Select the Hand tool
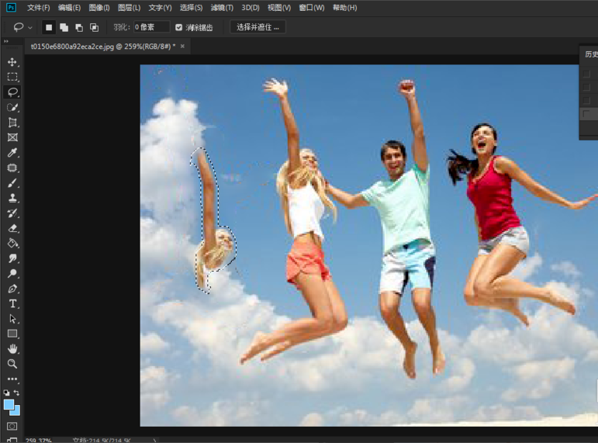Screen dimensions: 598x443 coord(12,349)
